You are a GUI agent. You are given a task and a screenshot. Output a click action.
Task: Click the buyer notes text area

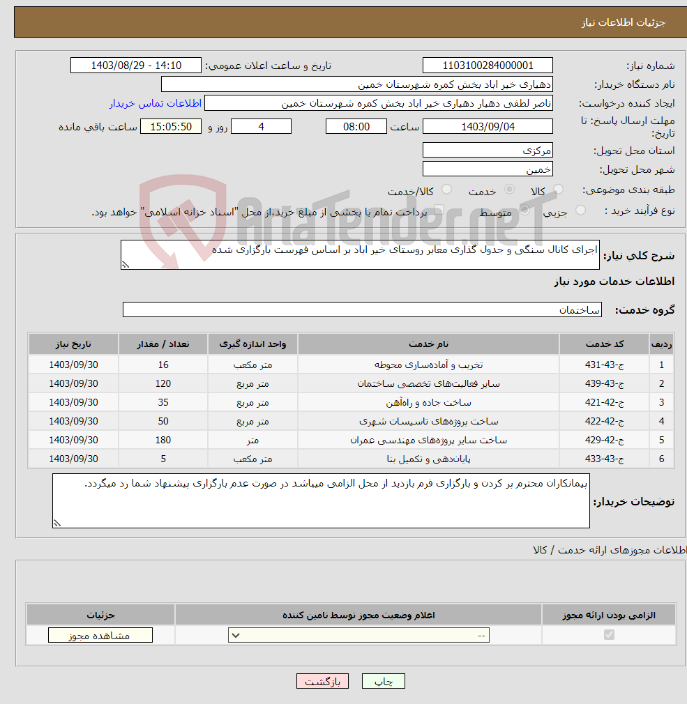(x=321, y=500)
